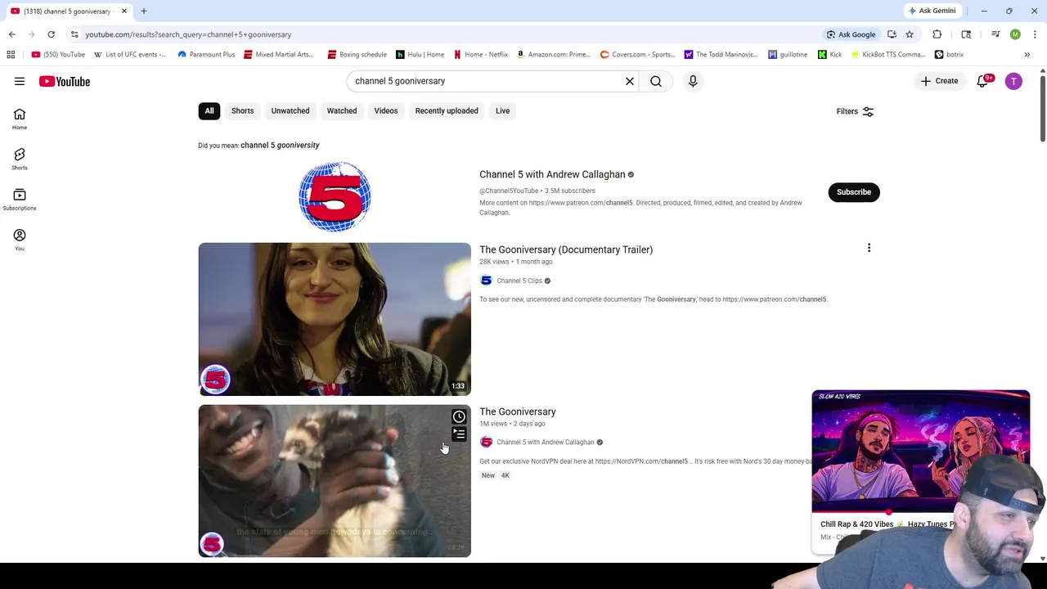Go to Home in sidebar

(x=20, y=119)
